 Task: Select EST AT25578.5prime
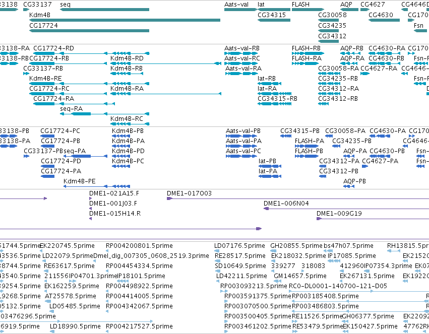click(x=48, y=301)
